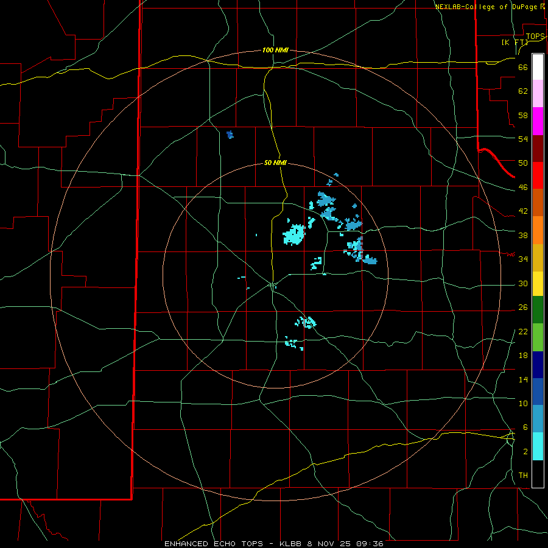Select the light green legend band
The width and height of the screenshot is (548, 548).
click(x=538, y=337)
